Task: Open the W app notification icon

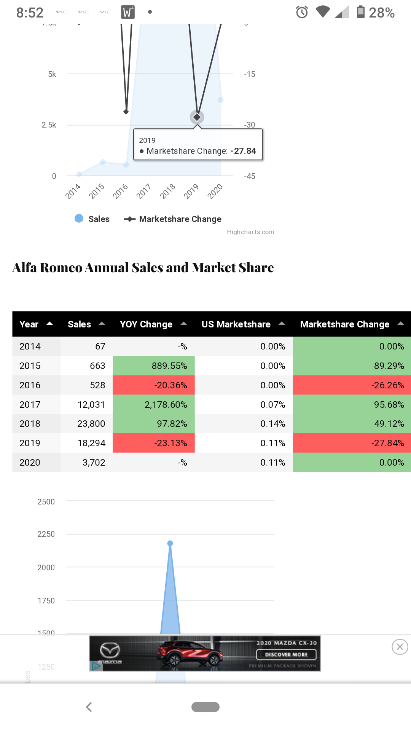Action: coord(128,12)
